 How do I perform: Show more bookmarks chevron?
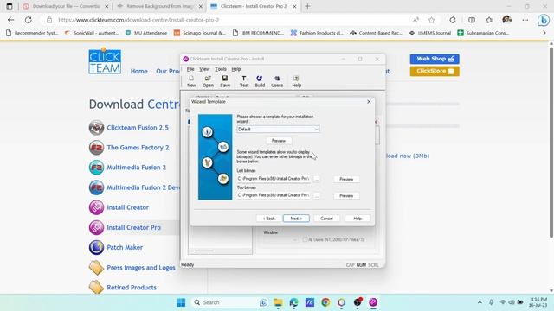(544, 33)
